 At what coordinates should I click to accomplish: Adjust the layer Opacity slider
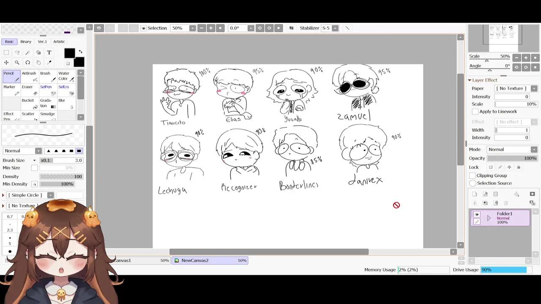(512, 158)
